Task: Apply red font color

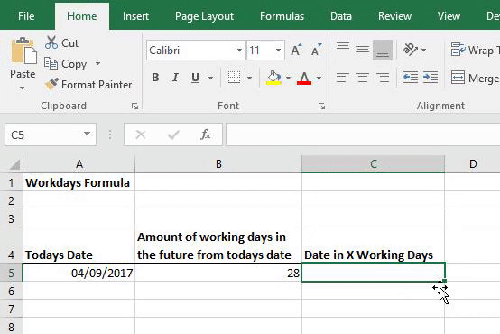Action: click(x=304, y=78)
